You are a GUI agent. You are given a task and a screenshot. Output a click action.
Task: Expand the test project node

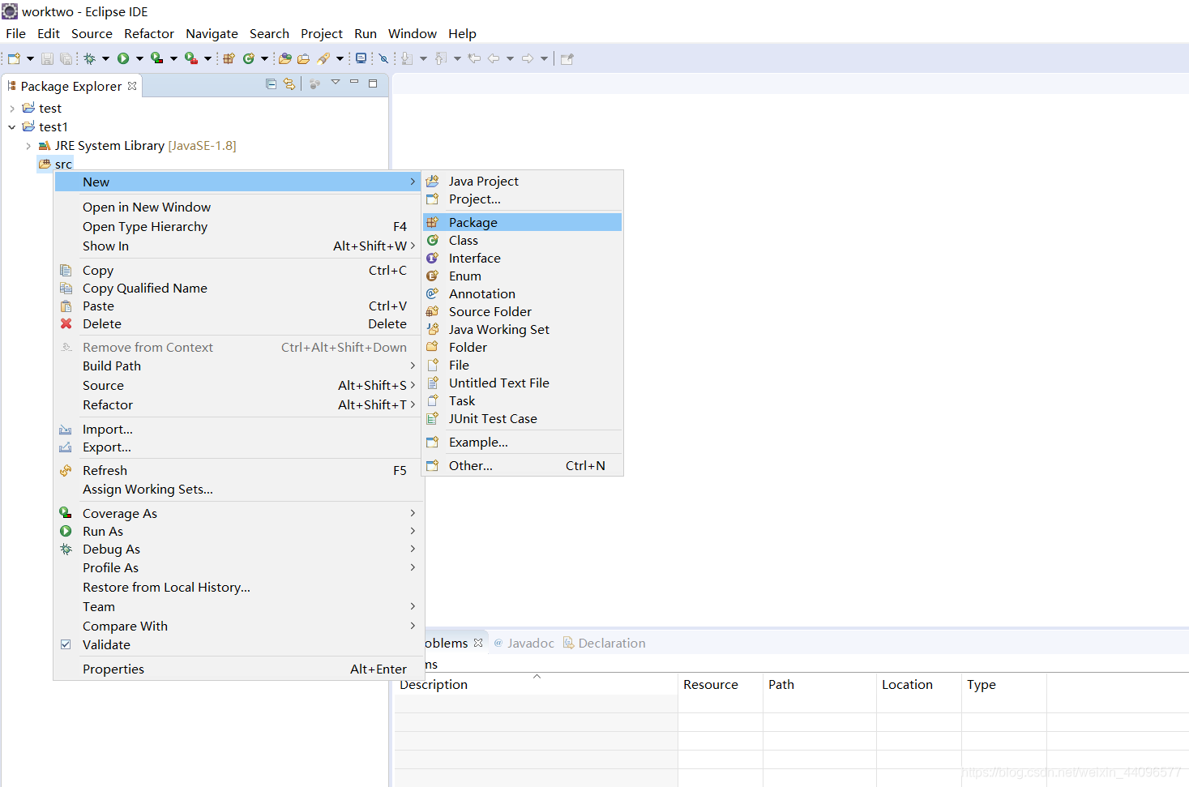click(12, 109)
